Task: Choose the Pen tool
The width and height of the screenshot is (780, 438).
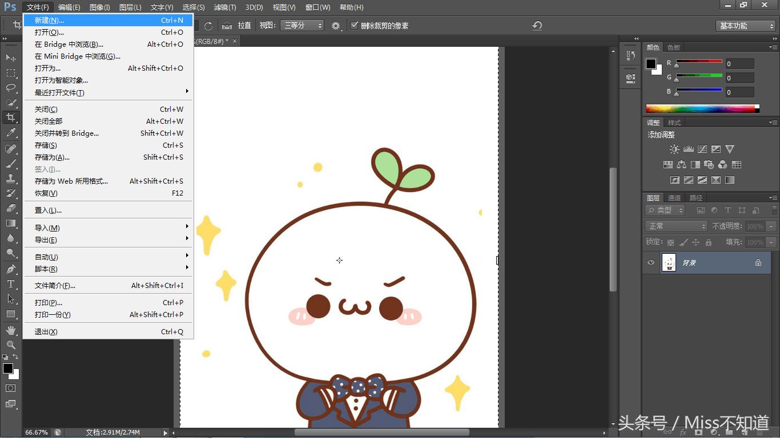Action: click(x=11, y=269)
